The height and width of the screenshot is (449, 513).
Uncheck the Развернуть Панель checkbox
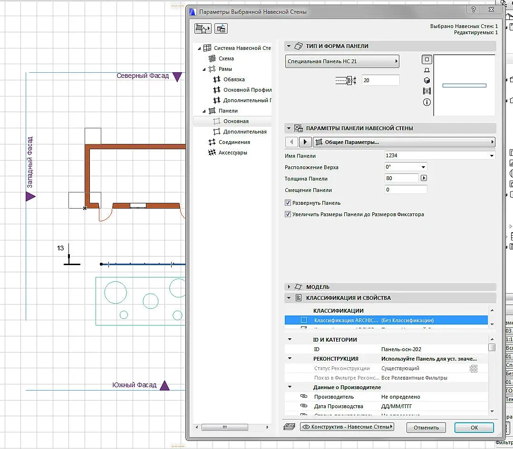288,203
